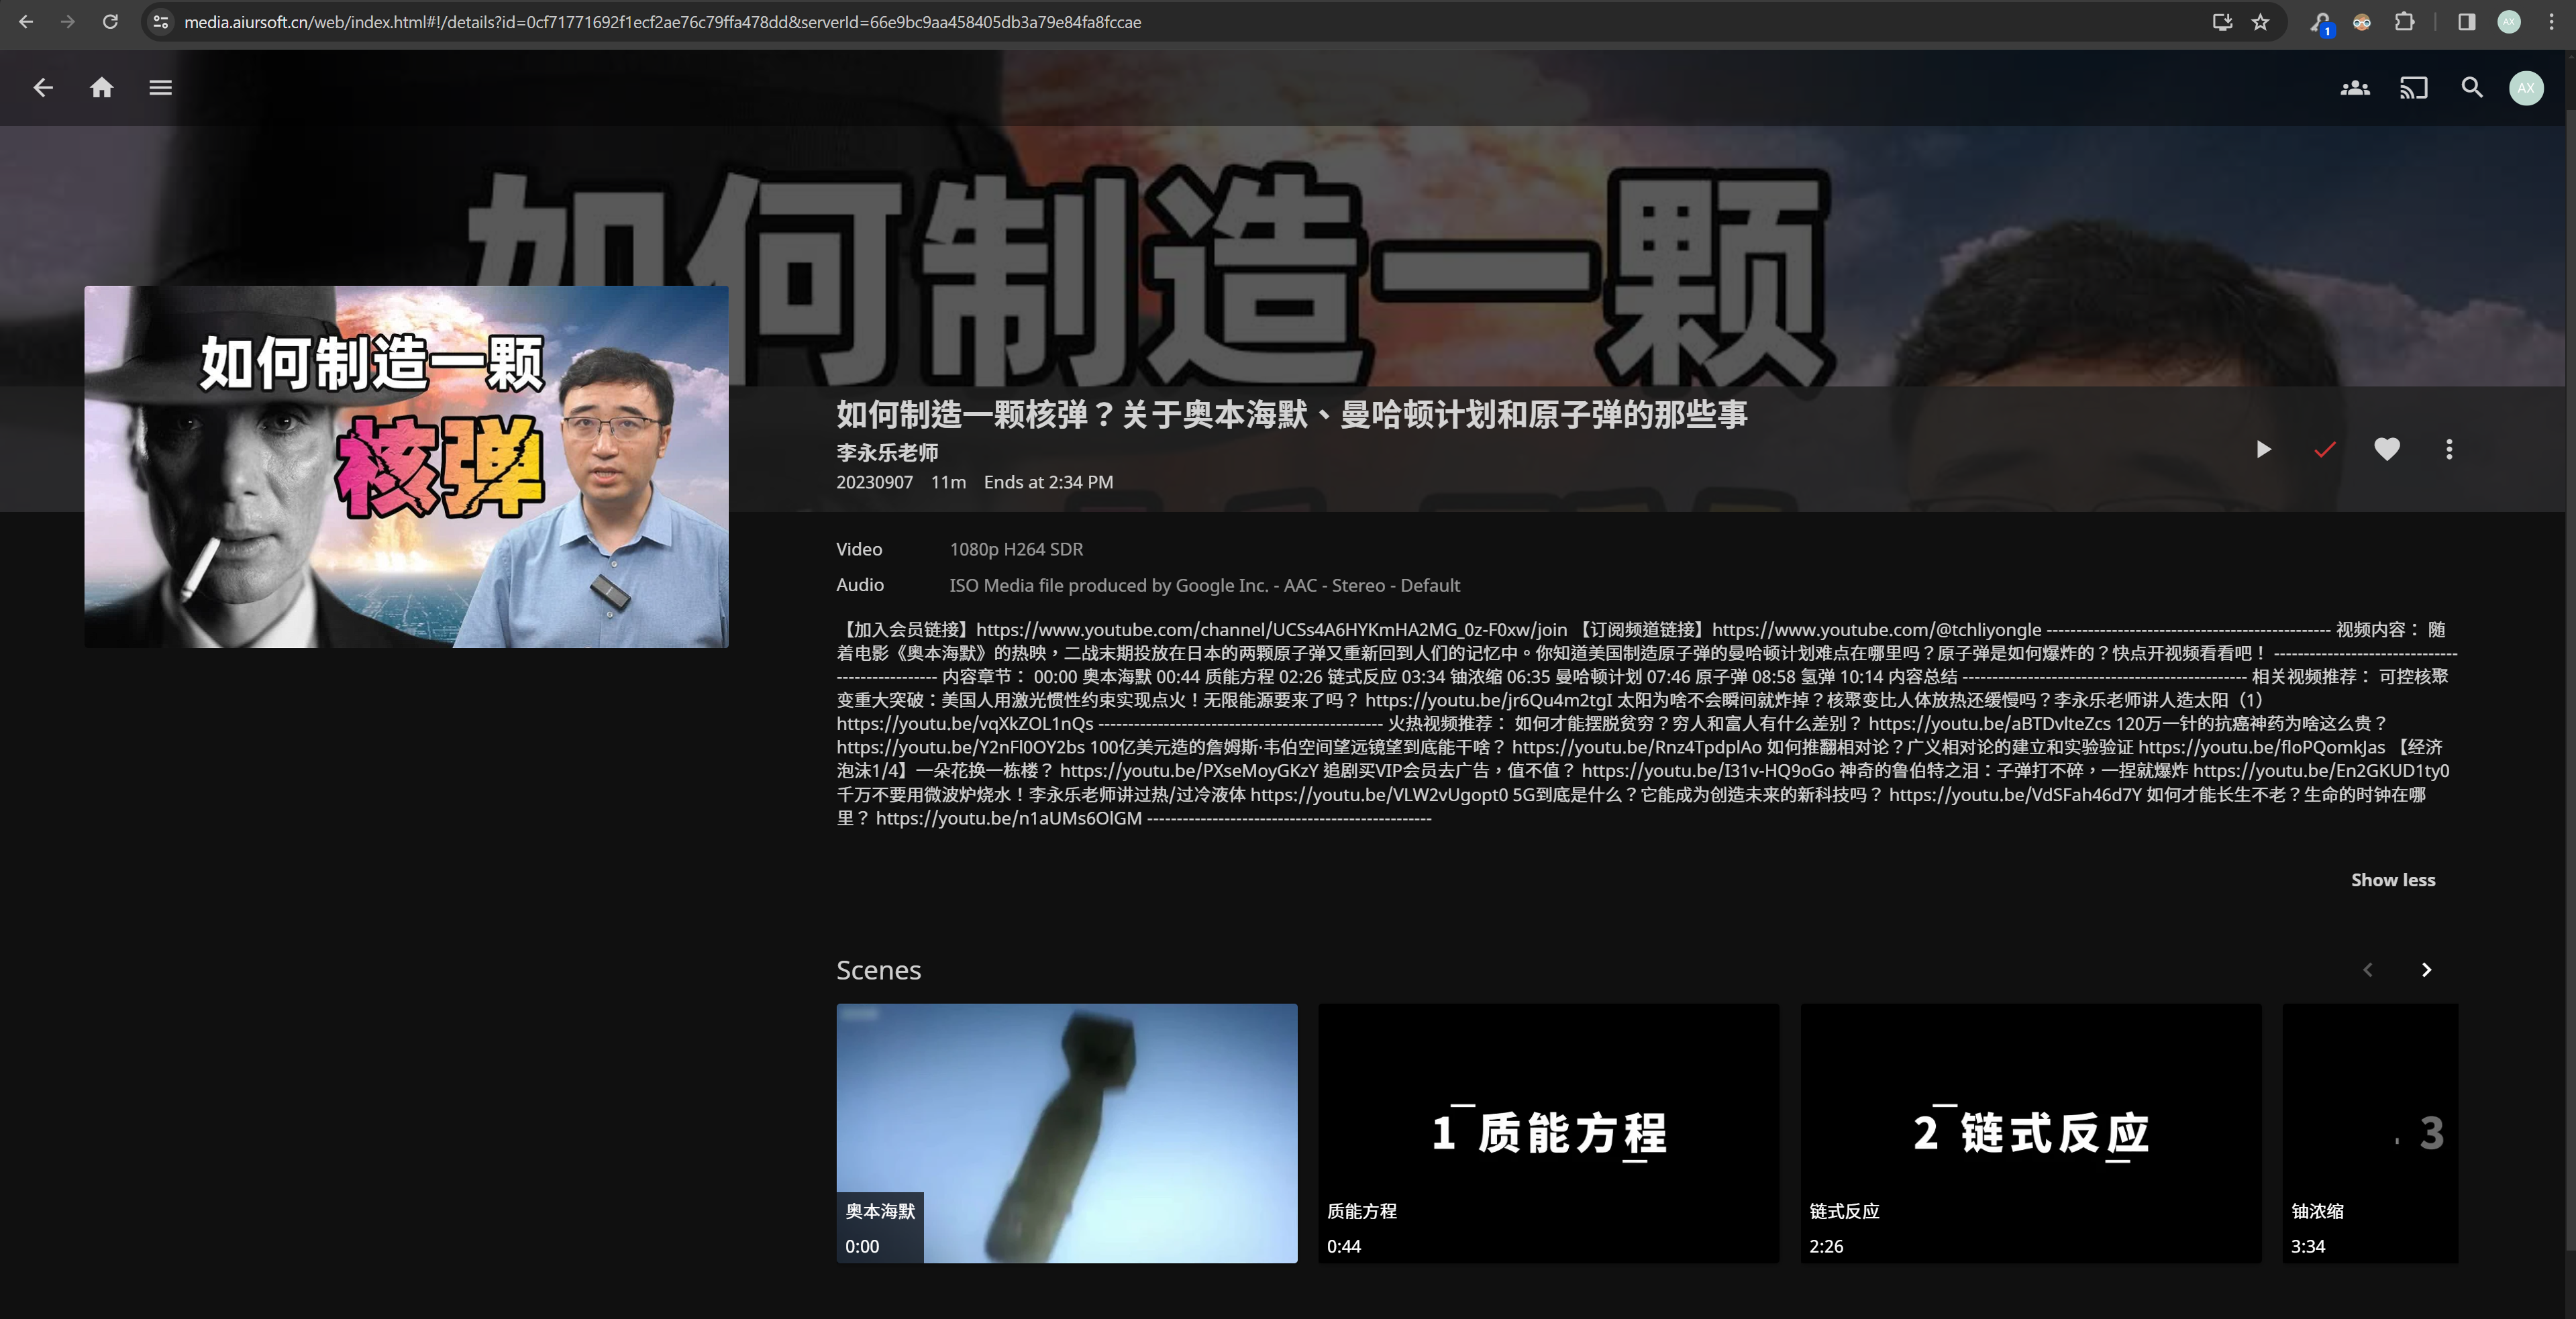
Task: Jump to 质能方程 scene at 0:44
Action: coord(1548,1132)
